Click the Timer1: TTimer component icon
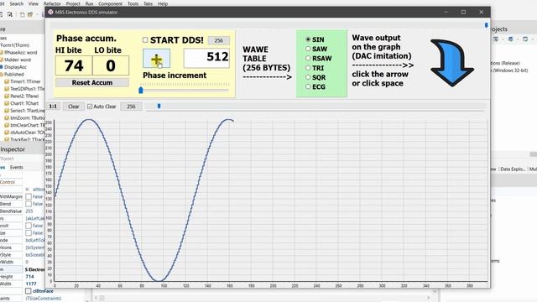The height and width of the screenshot is (302, 537). [7, 81]
